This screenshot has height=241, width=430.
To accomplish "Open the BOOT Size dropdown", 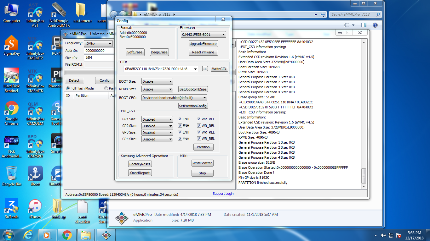I will tap(157, 81).
